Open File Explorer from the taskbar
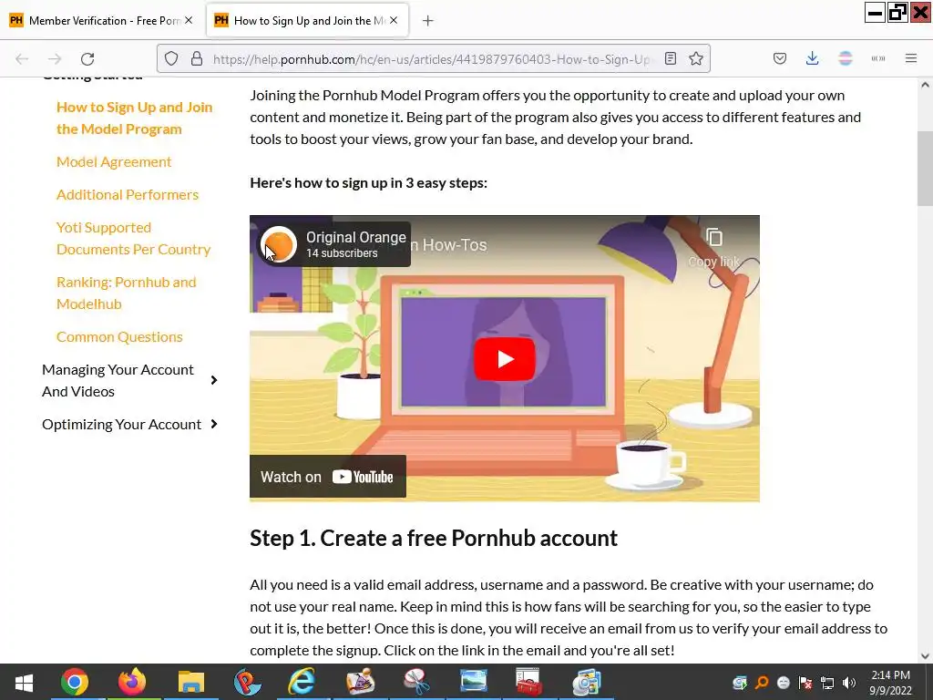933x700 pixels. (191, 682)
